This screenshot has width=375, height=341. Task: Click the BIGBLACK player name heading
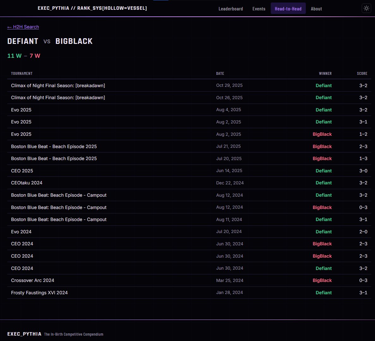[74, 41]
